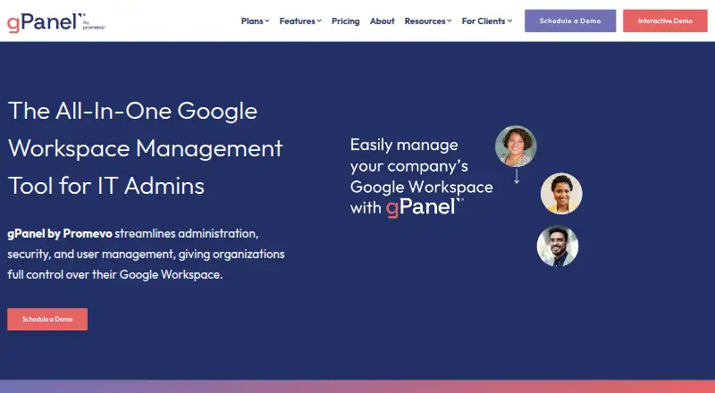Click the 'Tool for IT Admins' heading line
Image resolution: width=715 pixels, height=393 pixels.
(106, 186)
